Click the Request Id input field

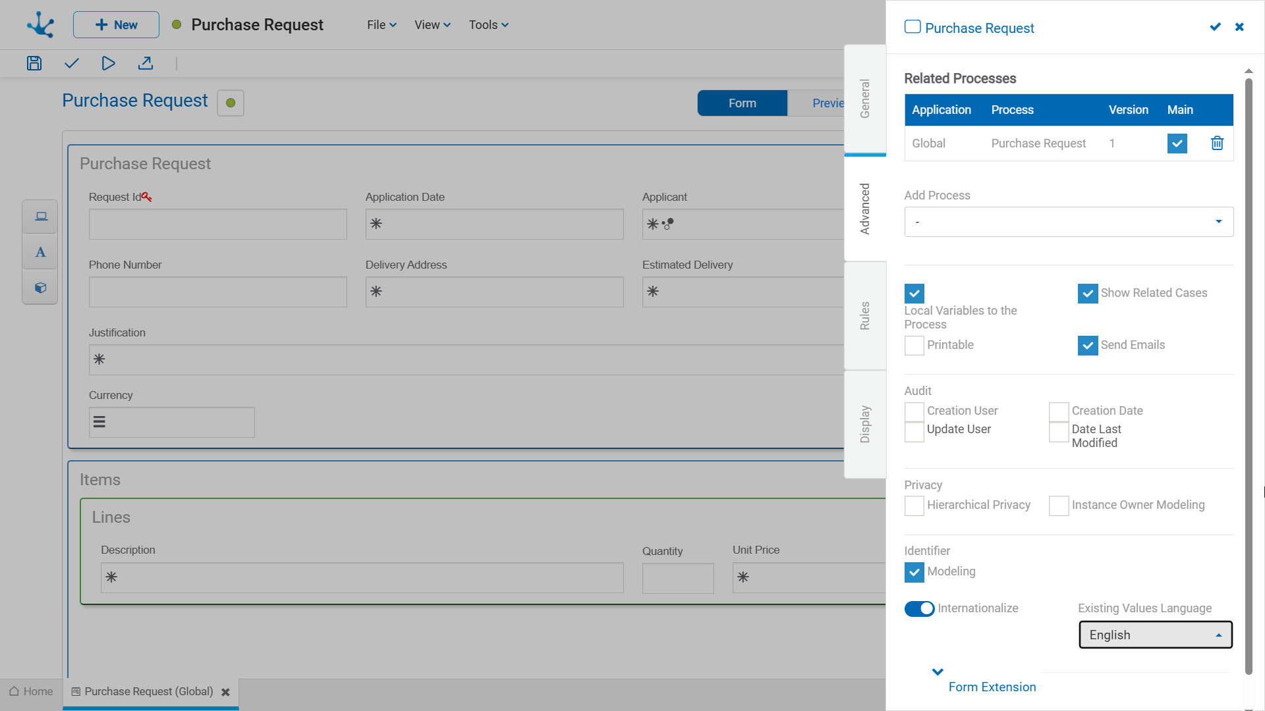point(217,224)
